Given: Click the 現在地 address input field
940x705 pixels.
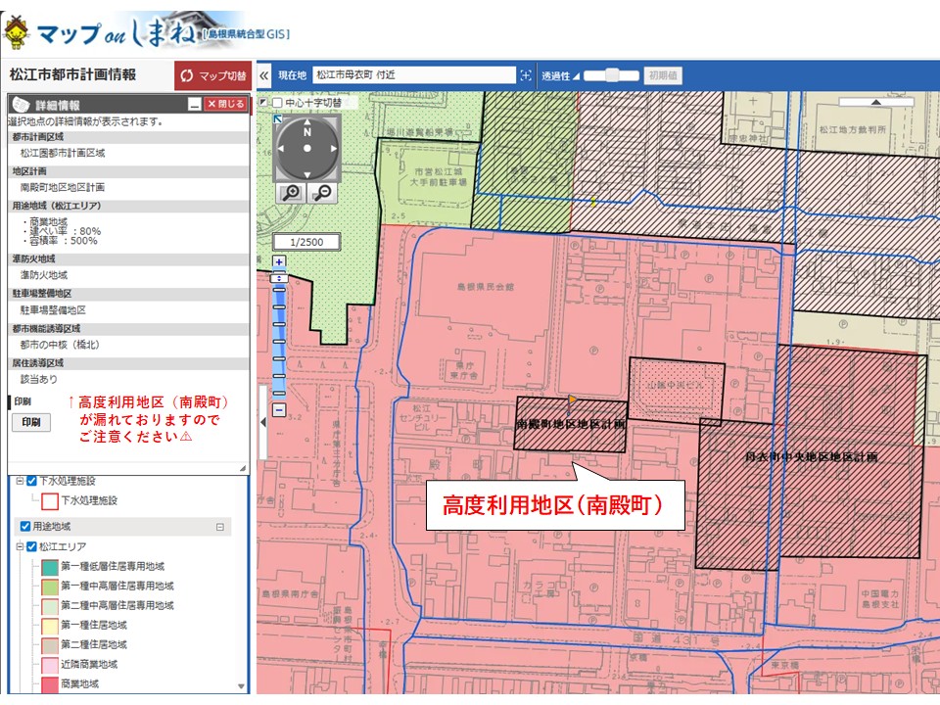Looking at the screenshot, I should pyautogui.click(x=413, y=75).
